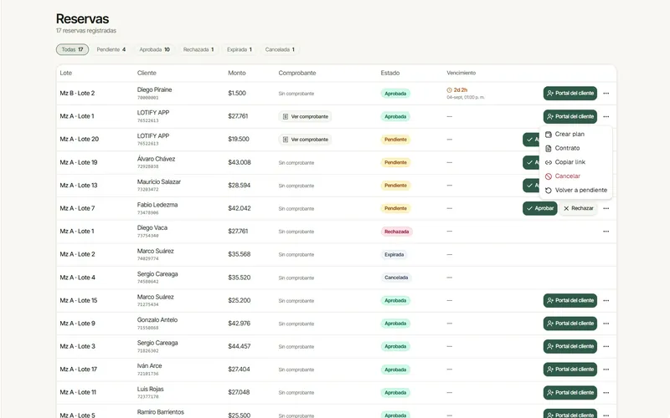Open Portal del cliente for Mz A · Lote 1 LOTIFY APP
670x418 pixels.
[x=570, y=116]
